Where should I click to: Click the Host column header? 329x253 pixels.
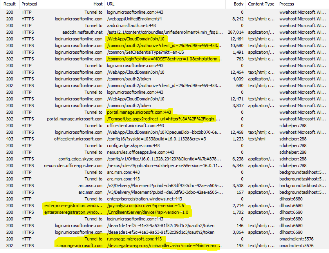98,4
